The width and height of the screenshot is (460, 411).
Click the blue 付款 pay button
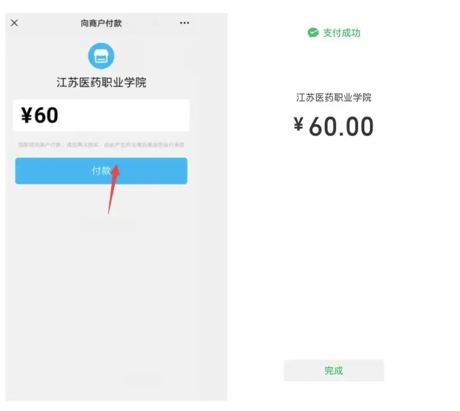[x=101, y=171]
